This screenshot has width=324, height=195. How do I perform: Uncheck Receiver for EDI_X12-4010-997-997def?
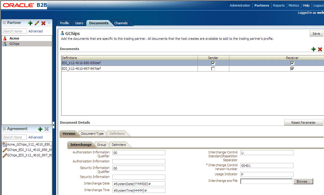pyautogui.click(x=292, y=69)
